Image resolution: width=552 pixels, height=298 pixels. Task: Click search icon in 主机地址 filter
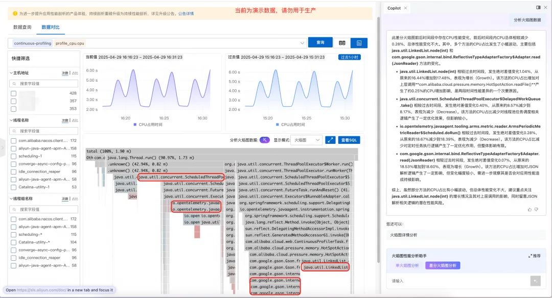(x=14, y=84)
